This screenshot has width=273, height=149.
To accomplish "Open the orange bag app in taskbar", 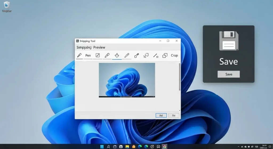I will (x=134, y=147).
